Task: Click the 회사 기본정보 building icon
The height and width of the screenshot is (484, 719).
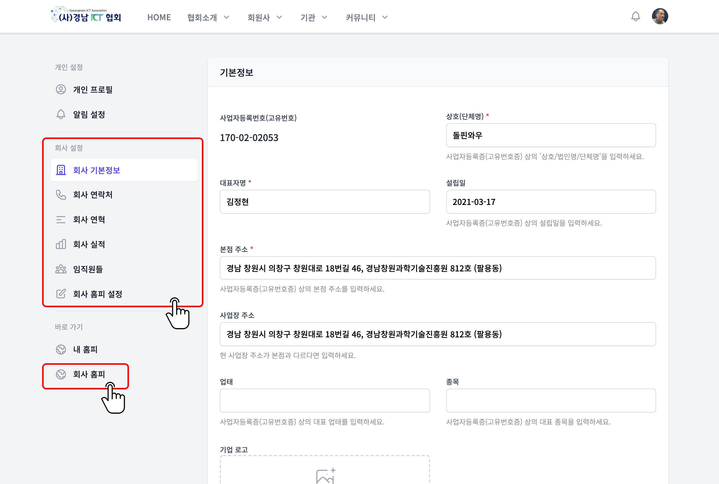Action: (x=61, y=170)
